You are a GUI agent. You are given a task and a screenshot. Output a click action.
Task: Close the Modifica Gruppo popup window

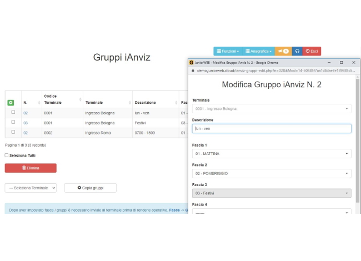pos(354,63)
